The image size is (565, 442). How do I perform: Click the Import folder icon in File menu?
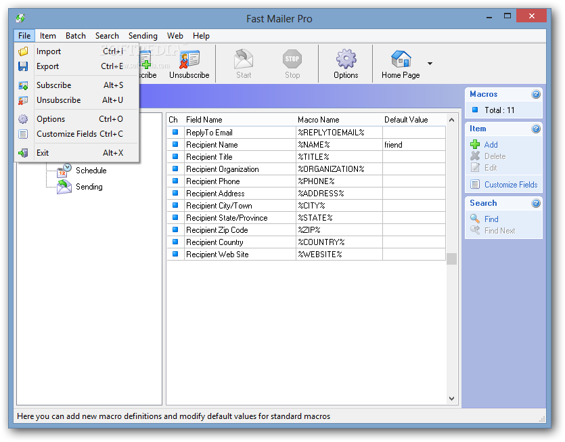click(x=23, y=51)
